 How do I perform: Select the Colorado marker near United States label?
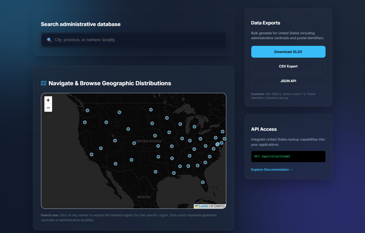point(134,143)
